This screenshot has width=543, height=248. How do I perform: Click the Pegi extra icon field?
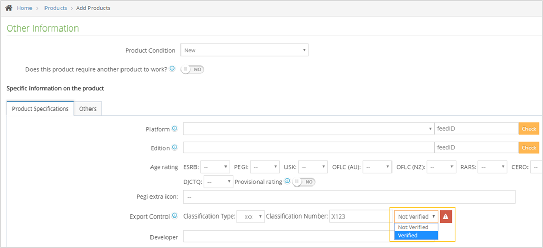point(349,197)
